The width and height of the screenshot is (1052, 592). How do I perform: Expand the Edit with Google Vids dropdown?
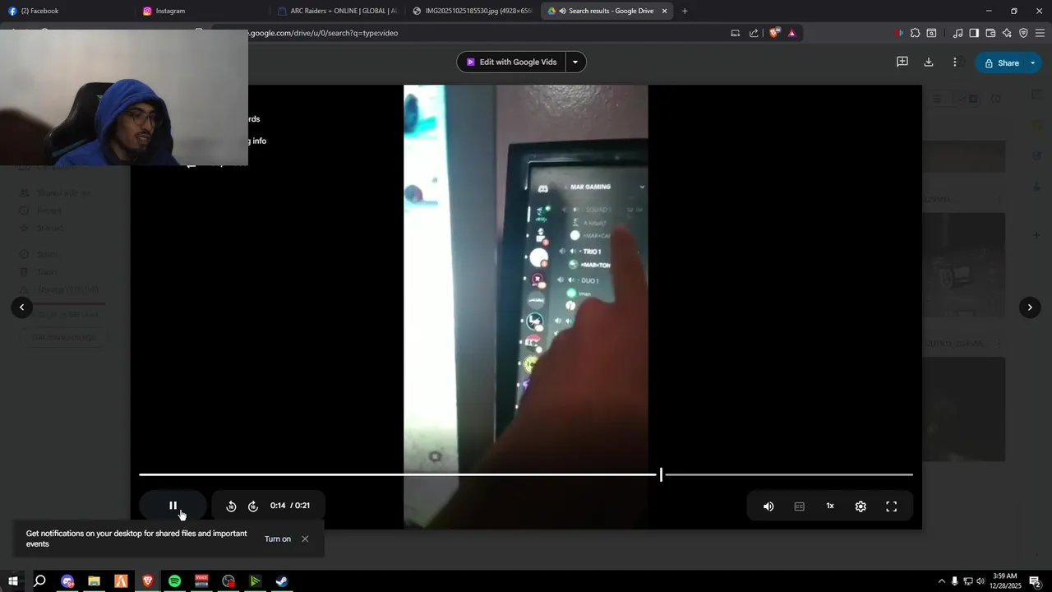[x=575, y=62]
